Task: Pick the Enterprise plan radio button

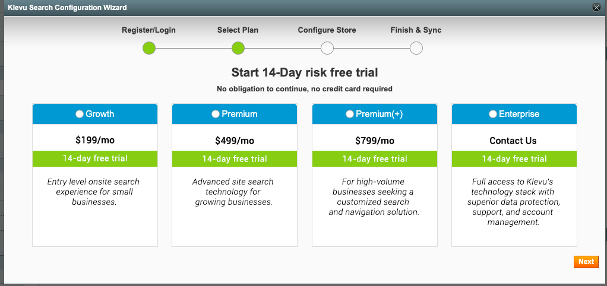Action: [493, 114]
